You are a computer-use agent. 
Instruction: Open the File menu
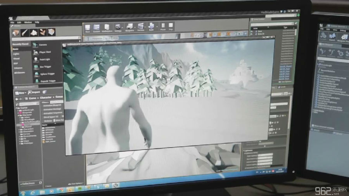pyautogui.click(x=12, y=23)
